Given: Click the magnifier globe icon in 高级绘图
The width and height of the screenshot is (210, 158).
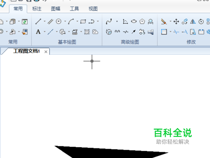Looking at the screenshot, I should coord(150,22).
